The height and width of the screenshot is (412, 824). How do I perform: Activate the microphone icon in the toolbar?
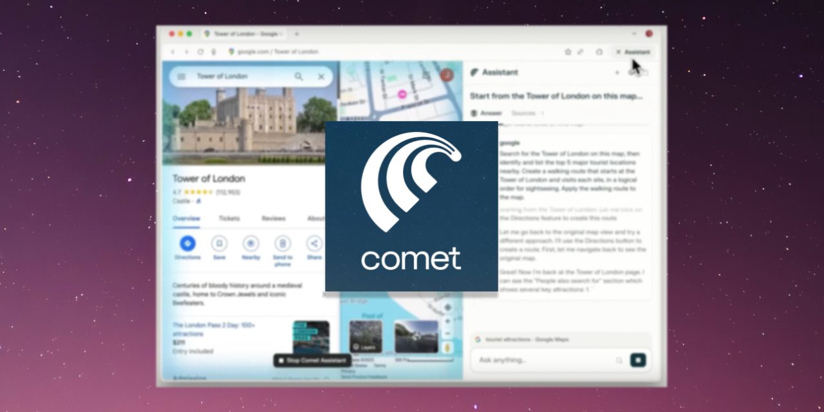[x=213, y=51]
